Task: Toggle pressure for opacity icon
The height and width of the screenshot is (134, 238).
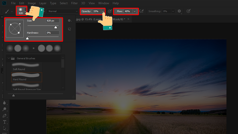Action: tap(110, 11)
